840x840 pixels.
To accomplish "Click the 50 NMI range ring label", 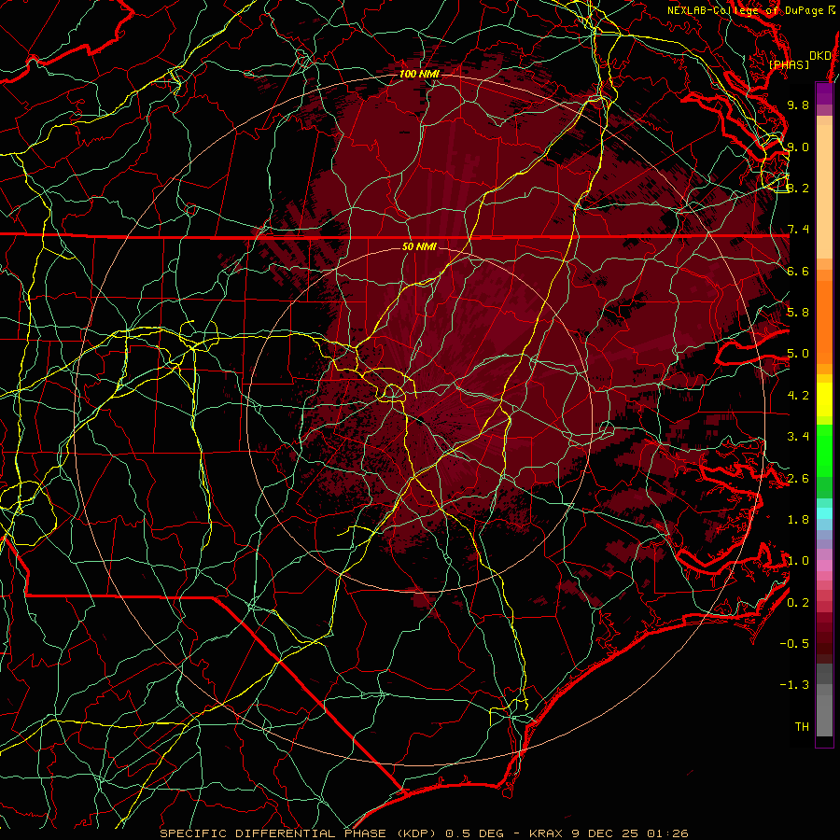I will click(x=419, y=246).
